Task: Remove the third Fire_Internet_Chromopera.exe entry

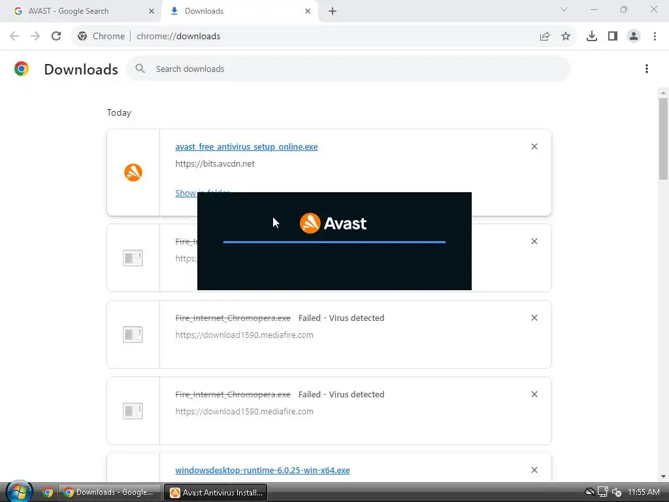Action: click(x=534, y=394)
